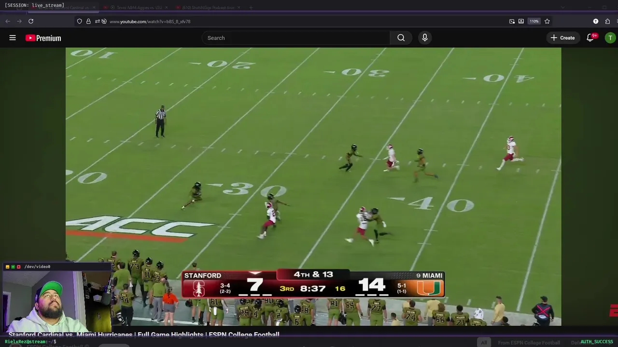
Task: Switch to the ShxtsNGigs Podcast tab
Action: (208, 8)
